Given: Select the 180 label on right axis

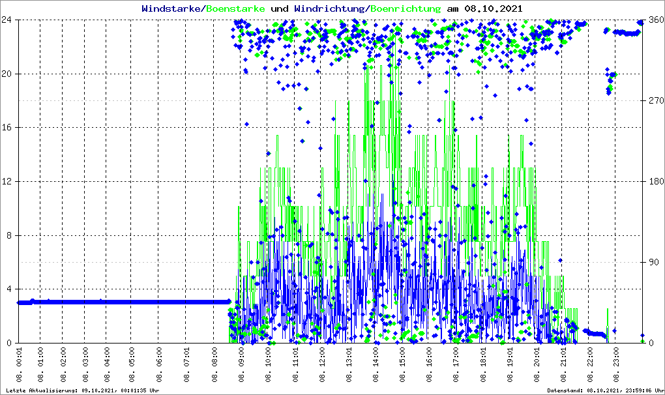Looking at the screenshot, I should (654, 182).
